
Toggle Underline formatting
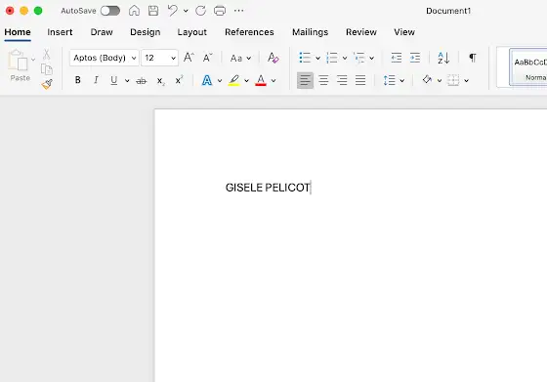113,80
